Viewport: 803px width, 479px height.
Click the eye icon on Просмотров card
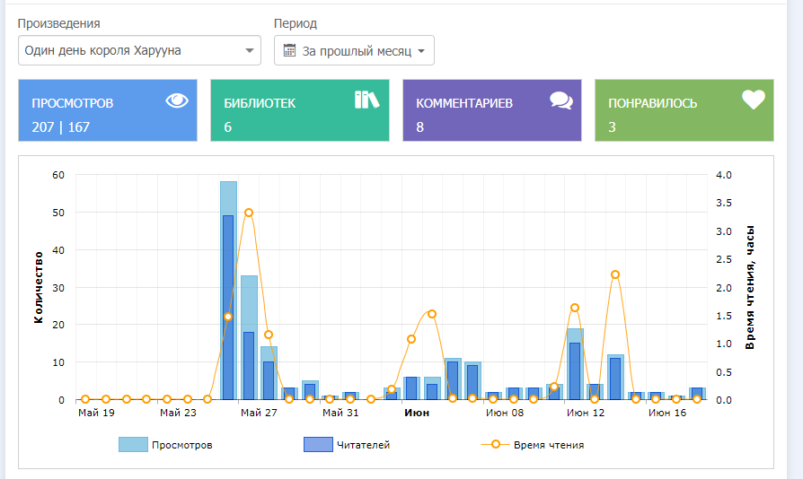point(177,100)
